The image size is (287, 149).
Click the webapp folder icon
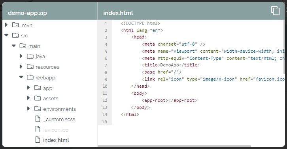30,77
